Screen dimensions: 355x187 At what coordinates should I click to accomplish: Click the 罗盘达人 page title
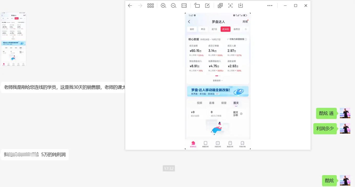click(218, 22)
